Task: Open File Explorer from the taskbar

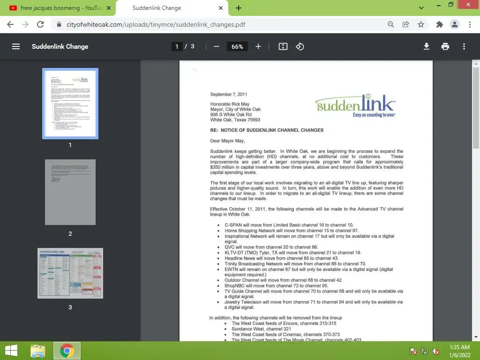Action: pos(38,351)
